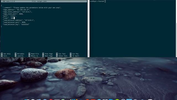Click the "edge_stats_address" line

[17, 12]
